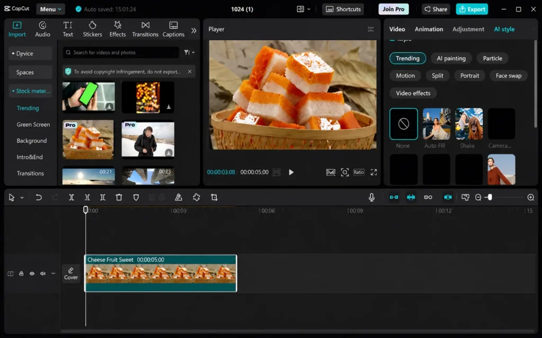542x338 pixels.
Task: Open the Menu dropdown
Action: (50, 9)
